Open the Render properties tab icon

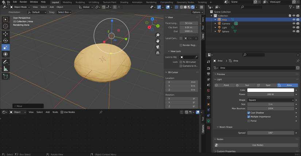(209, 69)
